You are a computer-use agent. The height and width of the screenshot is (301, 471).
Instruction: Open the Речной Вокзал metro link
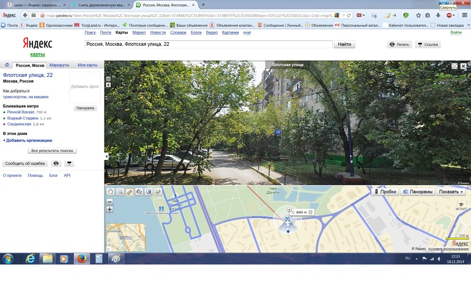point(21,112)
